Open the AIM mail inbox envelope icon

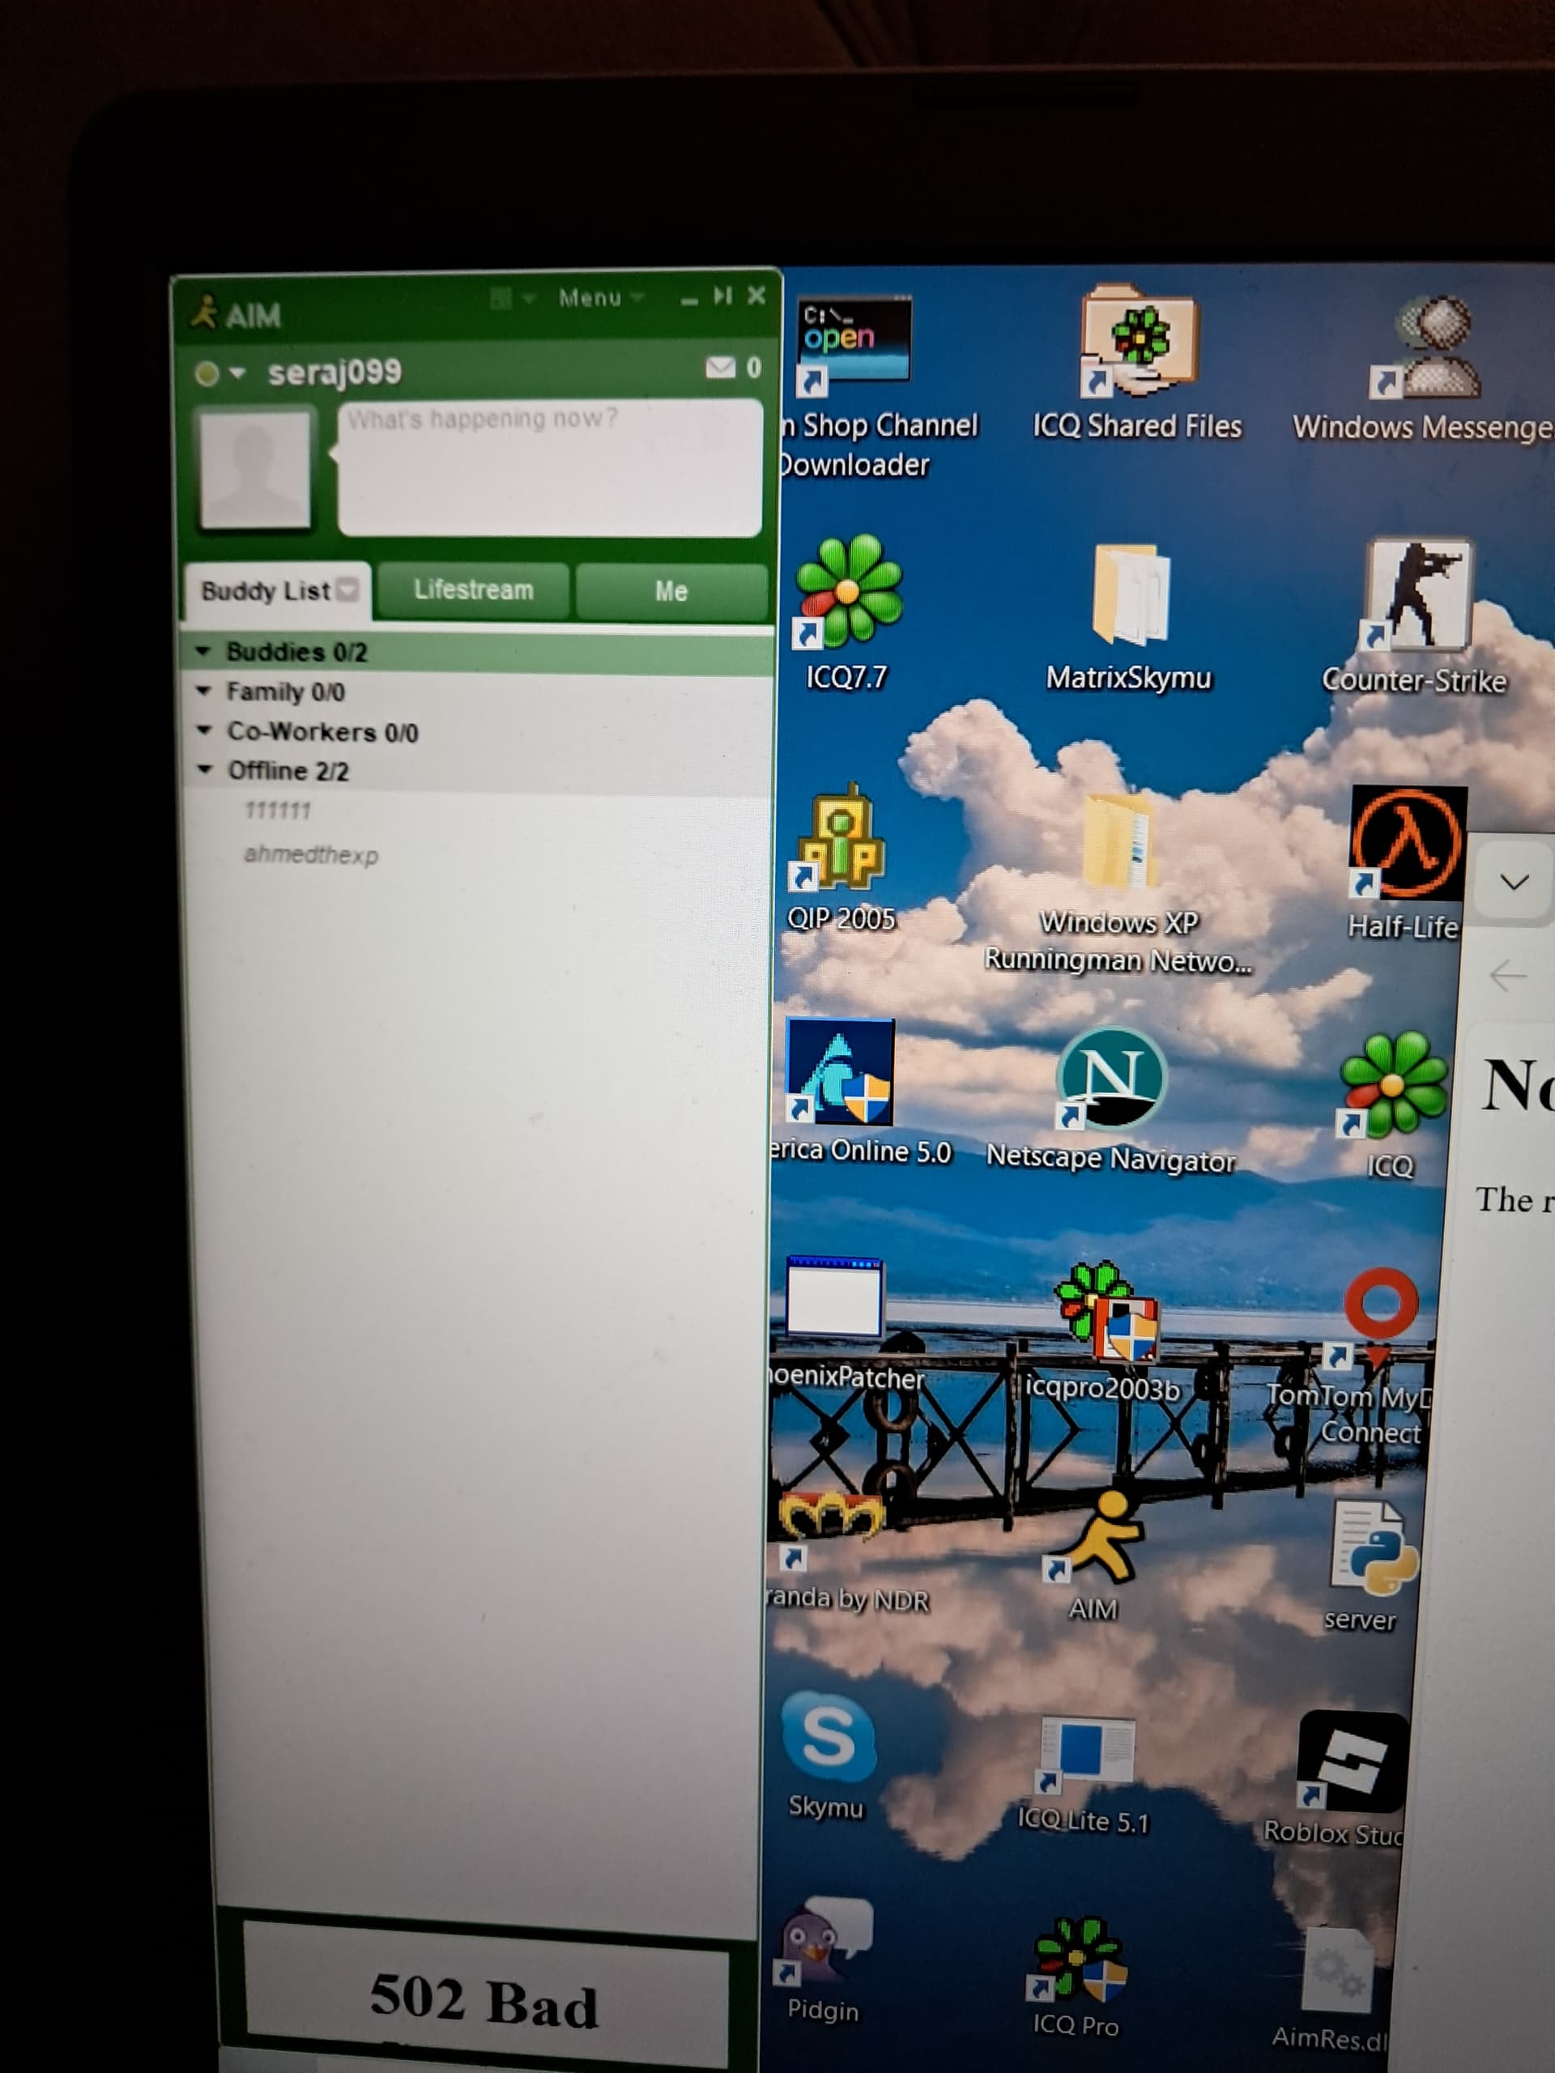click(720, 368)
